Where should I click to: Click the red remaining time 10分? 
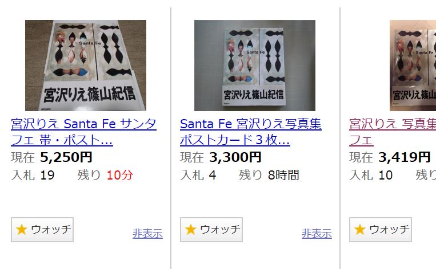click(119, 176)
